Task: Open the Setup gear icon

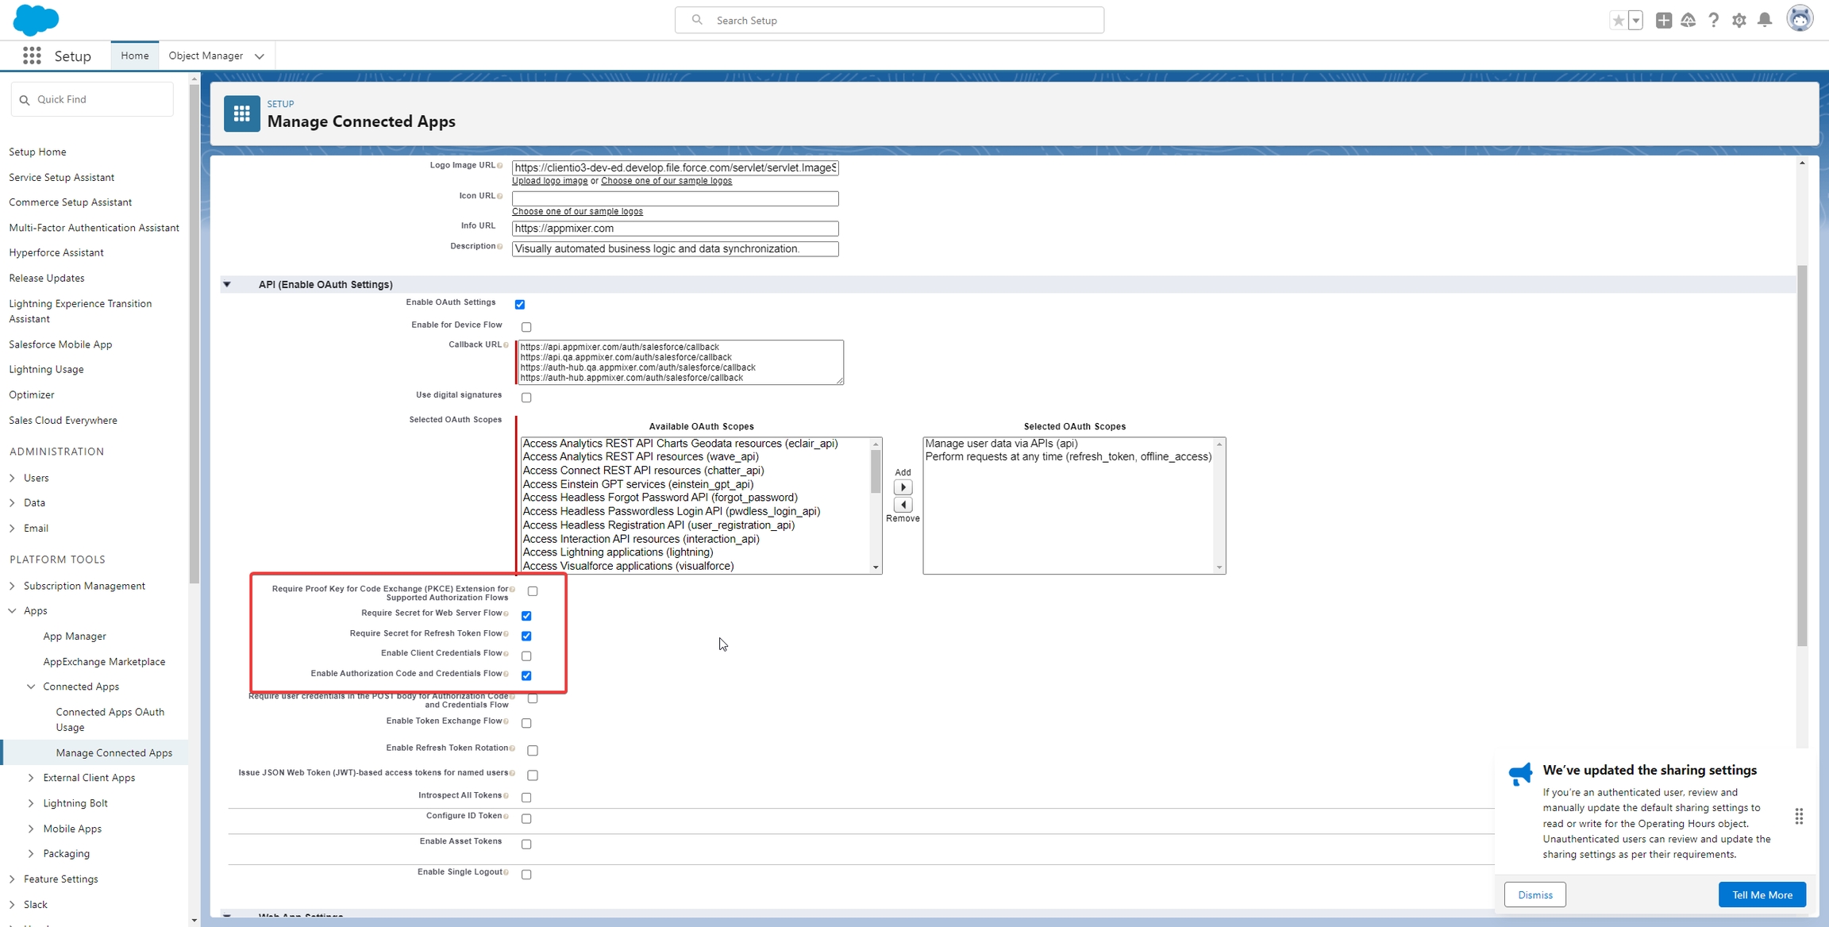Action: (1739, 21)
